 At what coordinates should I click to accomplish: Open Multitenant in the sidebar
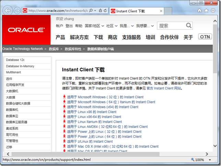tap(27, 72)
